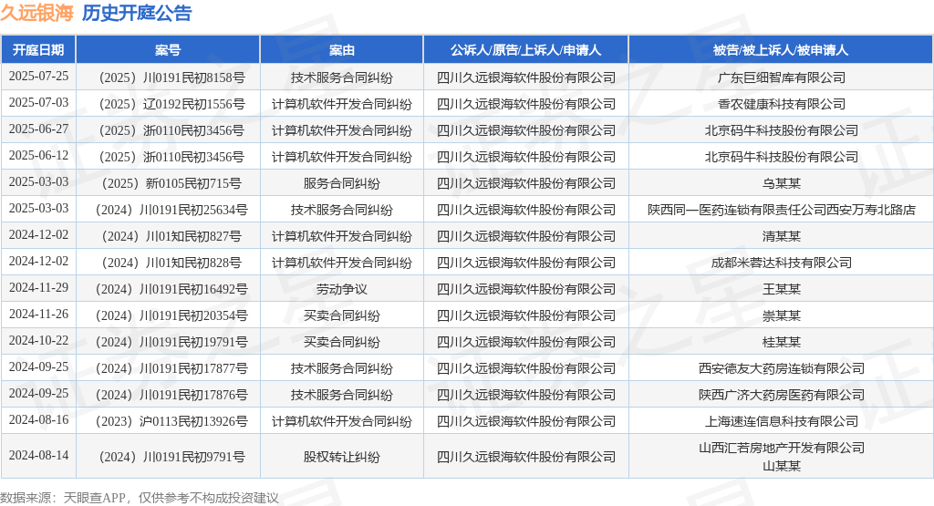Image resolution: width=934 pixels, height=506 pixels.
Task: Click date cell 2025-07-25
Action: point(38,77)
